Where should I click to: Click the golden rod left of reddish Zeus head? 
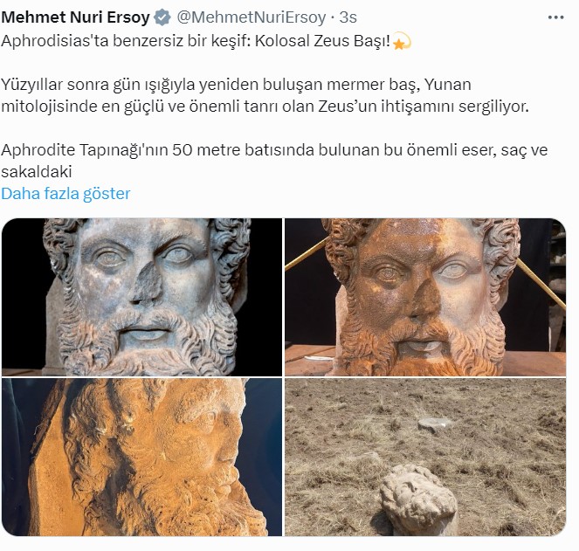[x=307, y=254]
